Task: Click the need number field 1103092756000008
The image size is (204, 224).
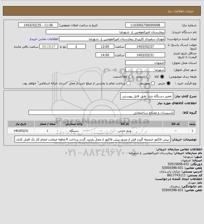Action: pos(145,25)
